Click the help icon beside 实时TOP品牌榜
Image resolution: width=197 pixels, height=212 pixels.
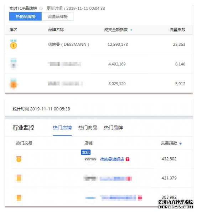click(41, 9)
